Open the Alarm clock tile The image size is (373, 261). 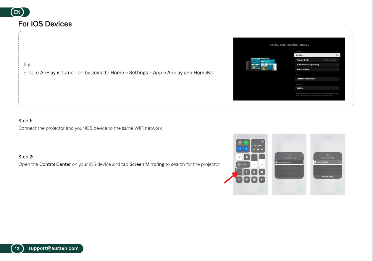tap(254, 179)
